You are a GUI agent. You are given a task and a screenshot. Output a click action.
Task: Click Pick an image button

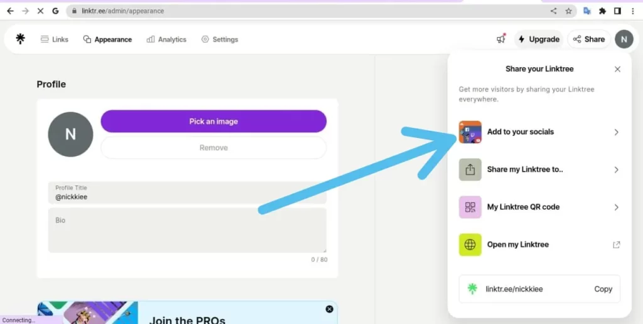213,121
